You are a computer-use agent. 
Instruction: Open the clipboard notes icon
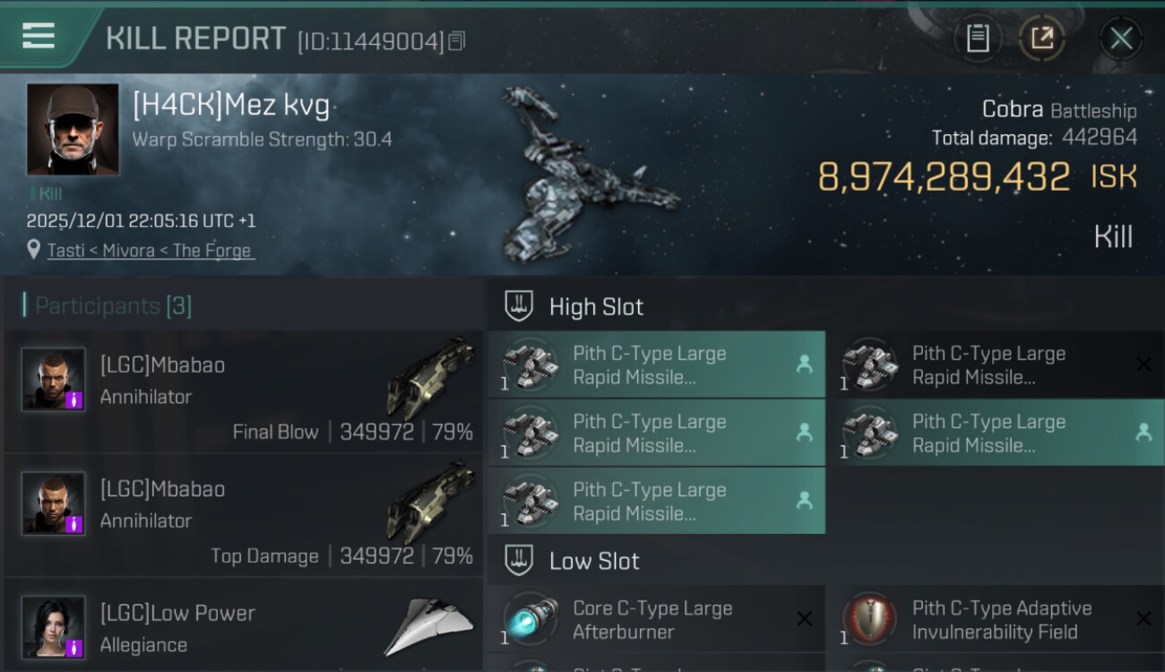pyautogui.click(x=978, y=38)
